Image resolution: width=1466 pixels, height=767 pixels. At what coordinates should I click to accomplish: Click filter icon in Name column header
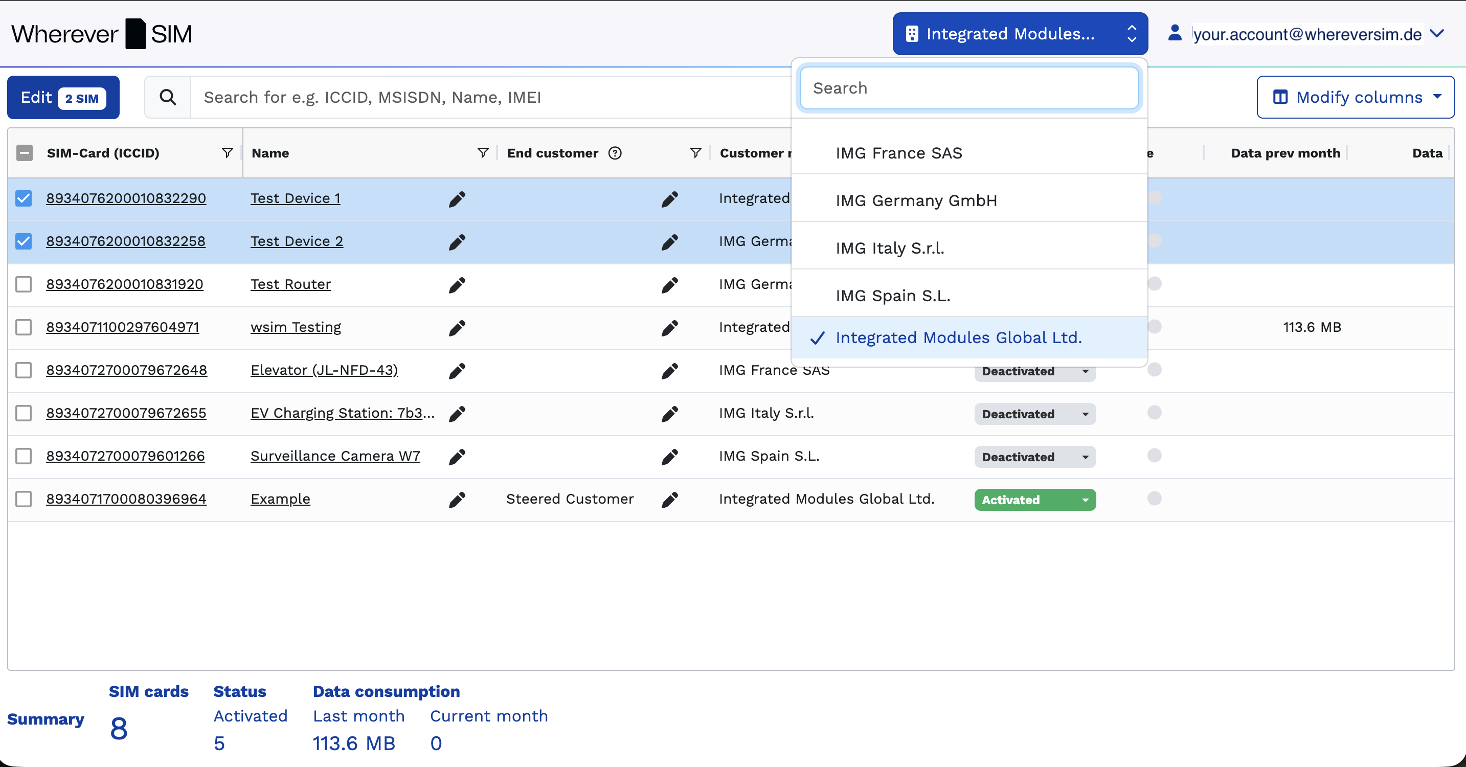click(483, 152)
